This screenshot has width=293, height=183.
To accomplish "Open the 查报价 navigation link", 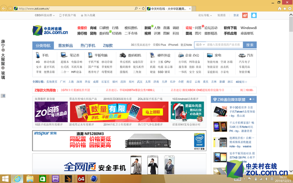I will coord(82,28).
